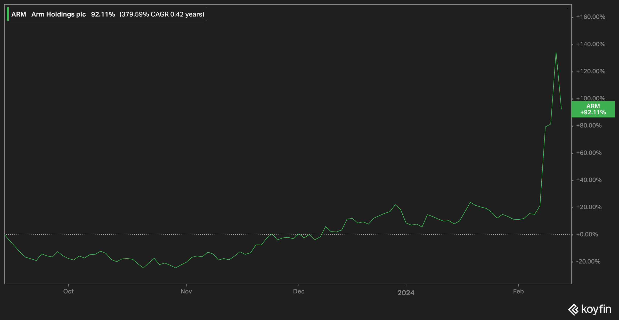The height and width of the screenshot is (320, 619).
Task: Click the koyfin wordmark text
Action: pyautogui.click(x=596, y=309)
